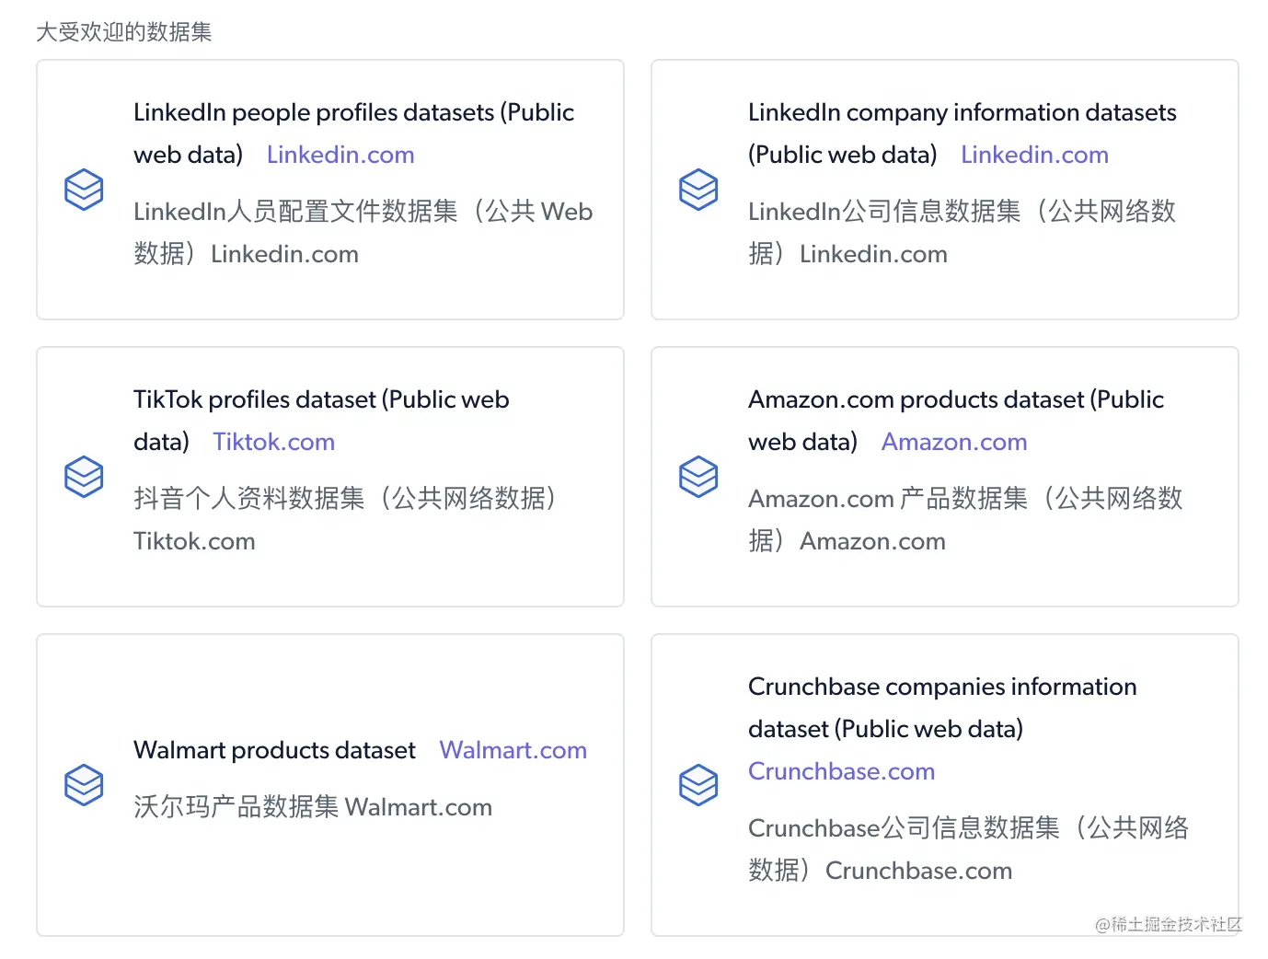Open the Linkedin.com link in the people profiles card

click(340, 155)
